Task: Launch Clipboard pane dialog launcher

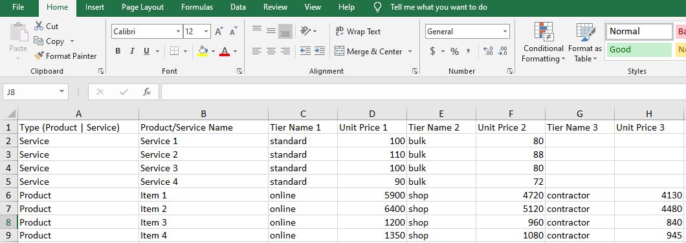Action: click(101, 71)
